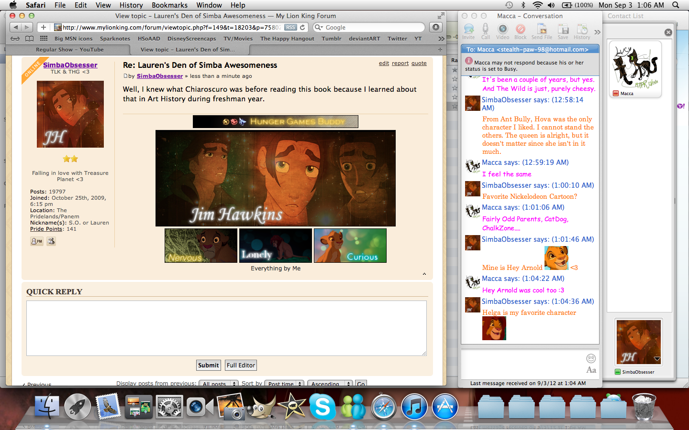Click the private message PM icon
Viewport: 689px width, 430px height.
[37, 241]
